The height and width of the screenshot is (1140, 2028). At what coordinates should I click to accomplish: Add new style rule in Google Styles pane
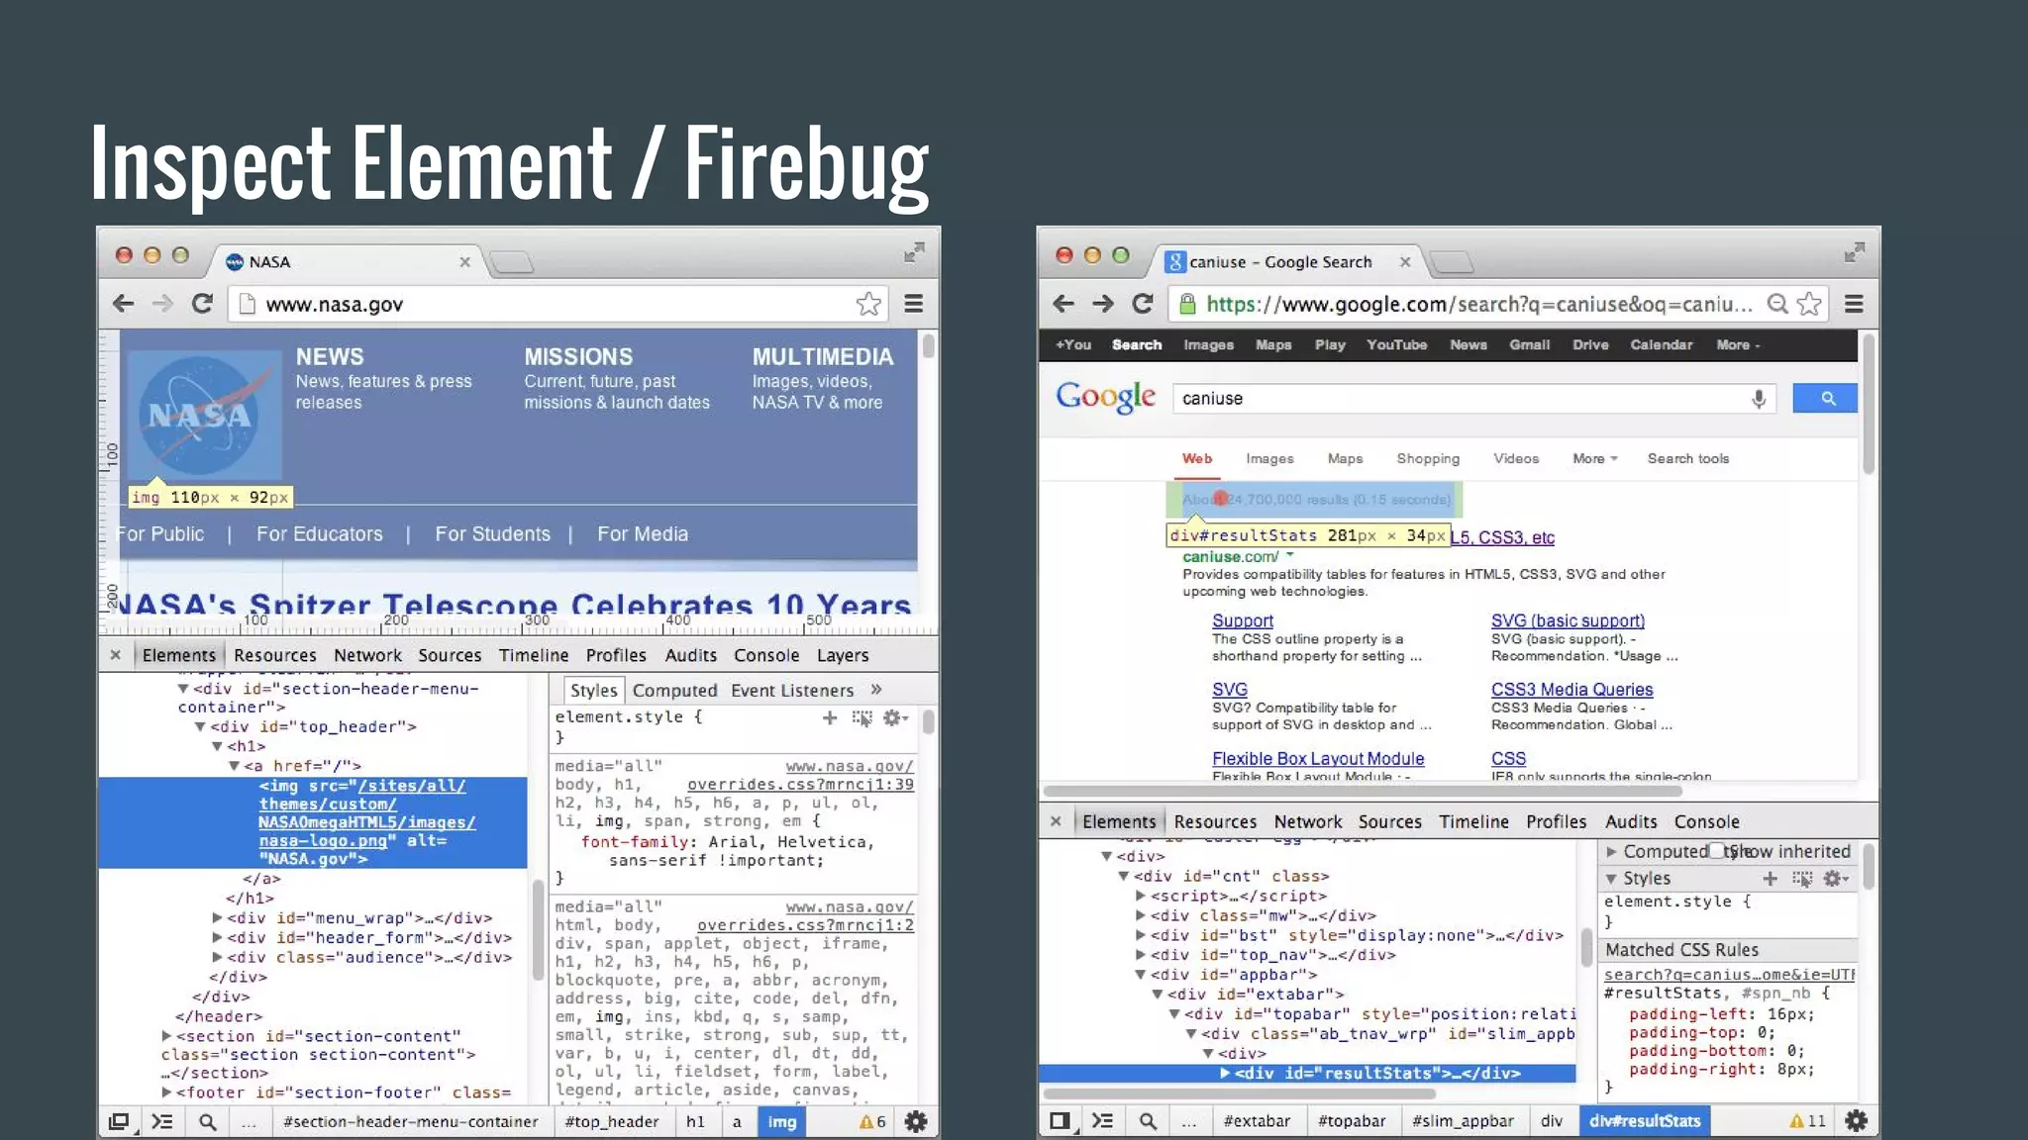1770,878
